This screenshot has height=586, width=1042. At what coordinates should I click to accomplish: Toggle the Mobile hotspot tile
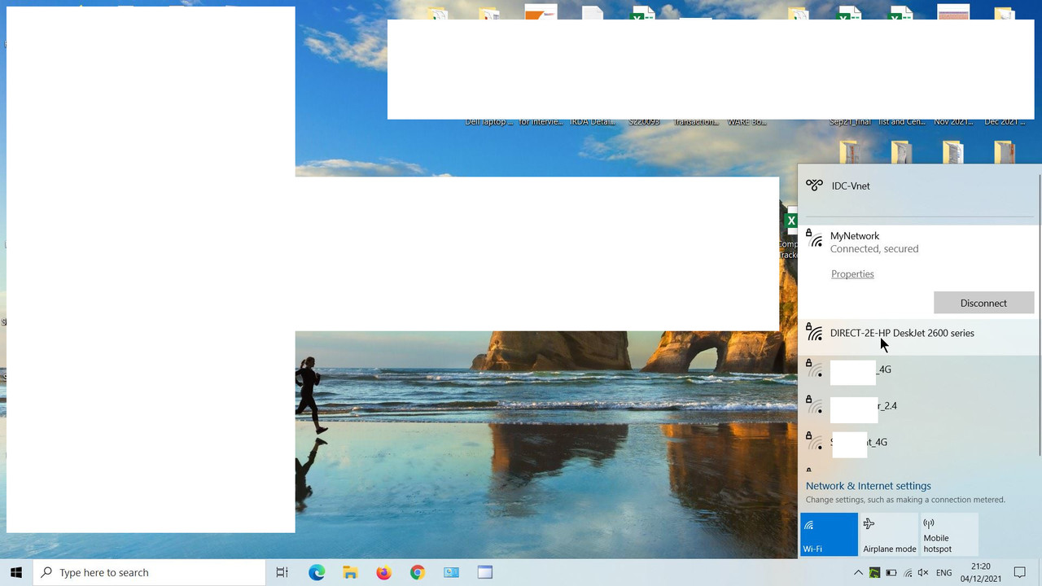pyautogui.click(x=949, y=534)
